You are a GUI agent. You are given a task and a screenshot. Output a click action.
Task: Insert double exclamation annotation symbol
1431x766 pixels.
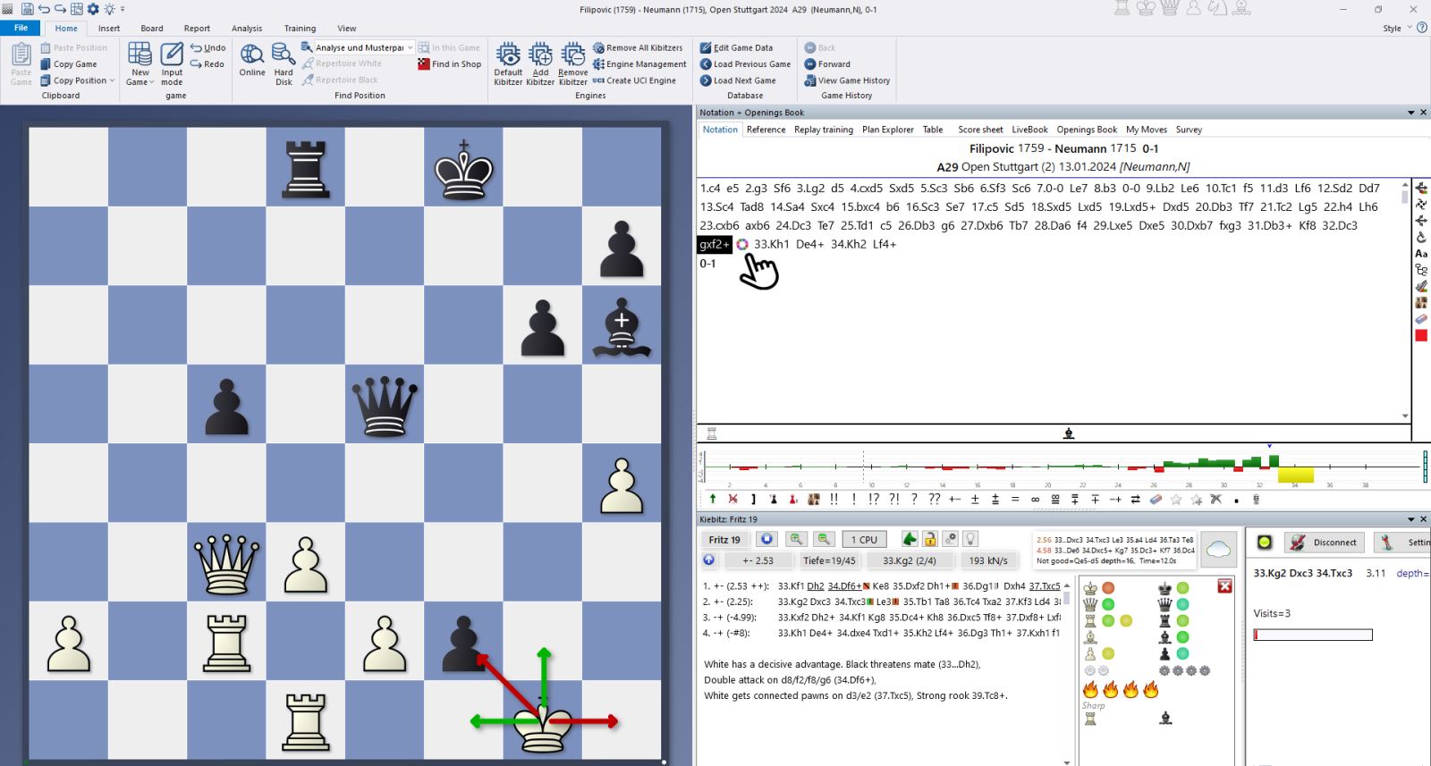(834, 500)
